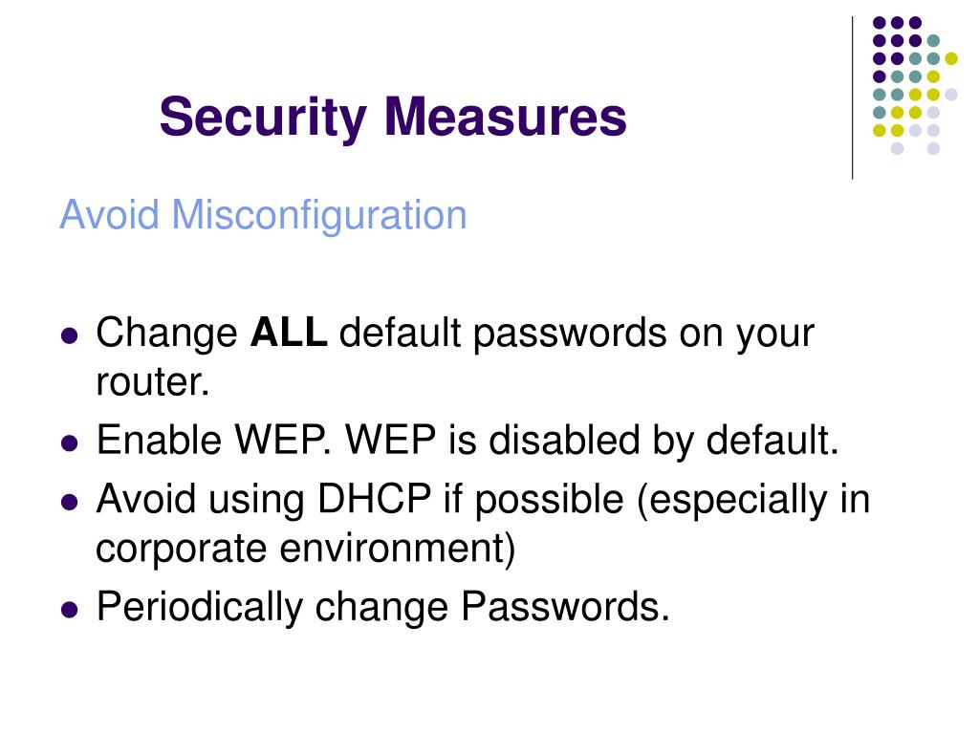
Task: Click the yellow dot at the grid's right edge
Action: (x=951, y=58)
